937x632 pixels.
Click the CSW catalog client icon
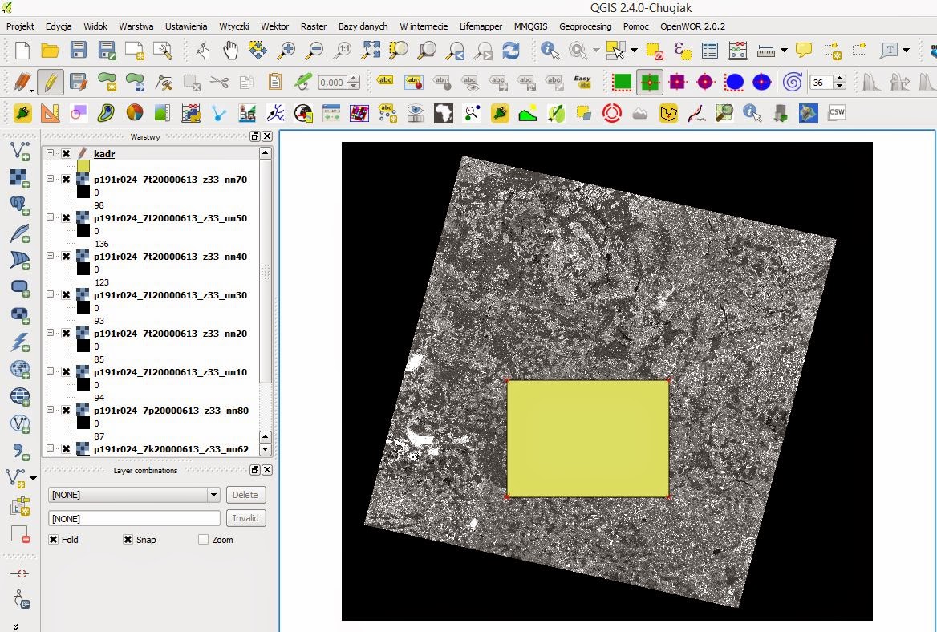pos(837,112)
